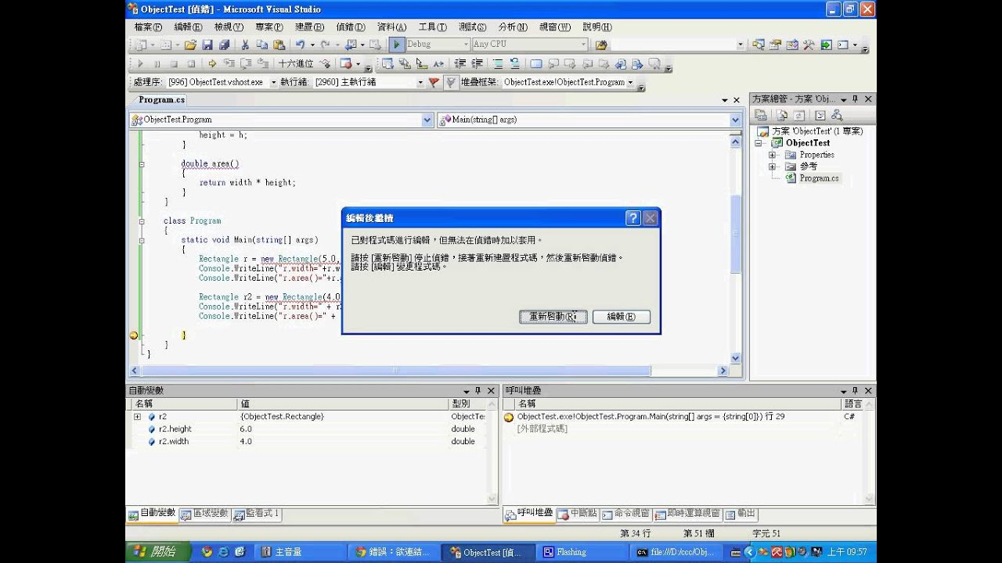This screenshot has height=563, width=1002.
Task: Click the Undo arrow icon
Action: click(300, 45)
